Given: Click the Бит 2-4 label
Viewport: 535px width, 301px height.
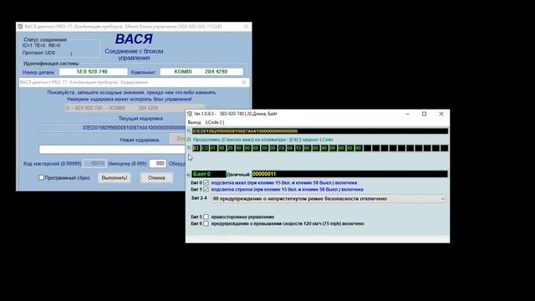Looking at the screenshot, I should [x=199, y=198].
